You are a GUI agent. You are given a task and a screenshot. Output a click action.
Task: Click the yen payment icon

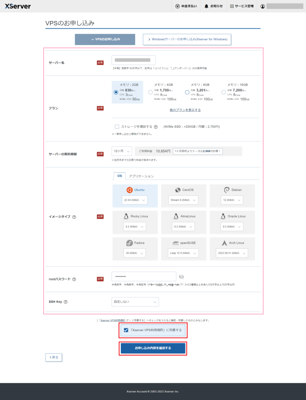tap(177, 6)
